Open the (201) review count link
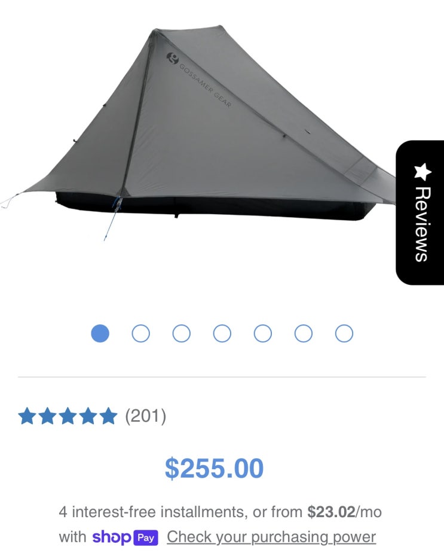This screenshot has height=553, width=444. [x=145, y=416]
